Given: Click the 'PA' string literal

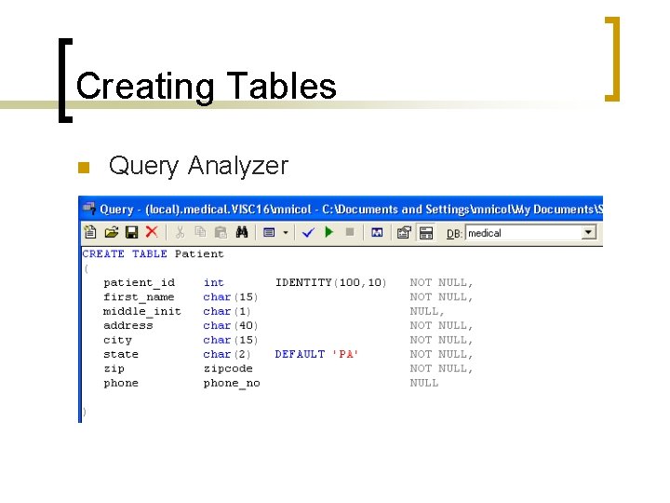Looking at the screenshot, I should (x=345, y=355).
